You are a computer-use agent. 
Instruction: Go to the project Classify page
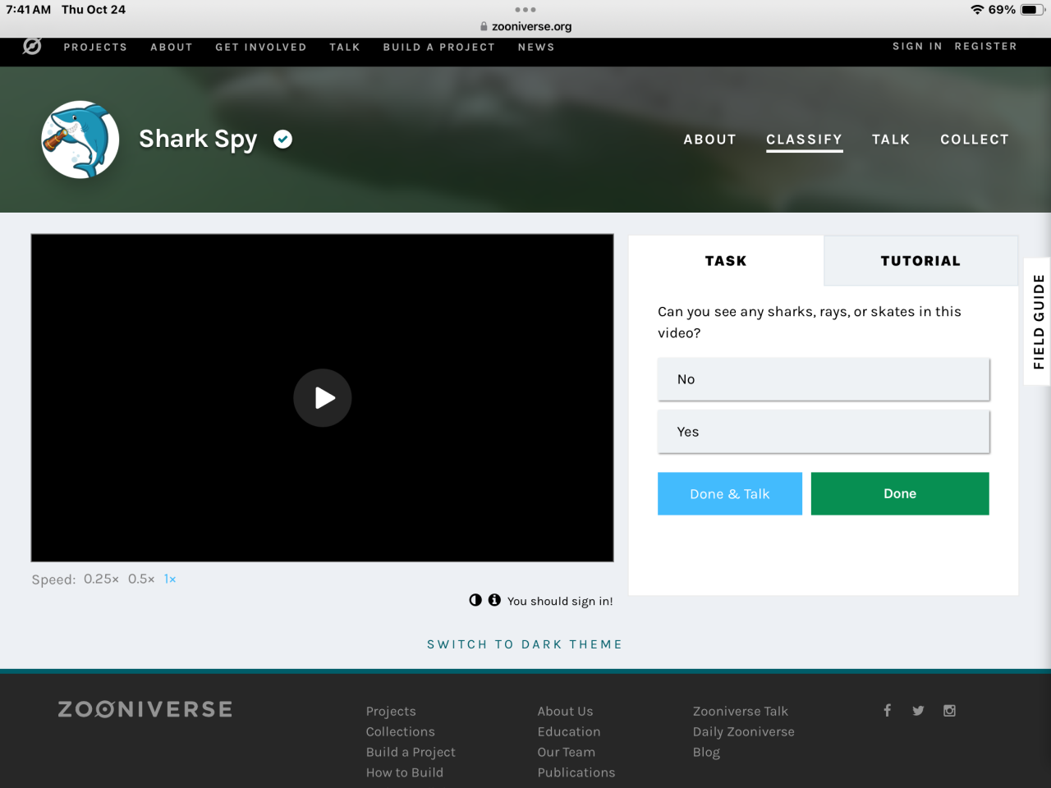(805, 140)
